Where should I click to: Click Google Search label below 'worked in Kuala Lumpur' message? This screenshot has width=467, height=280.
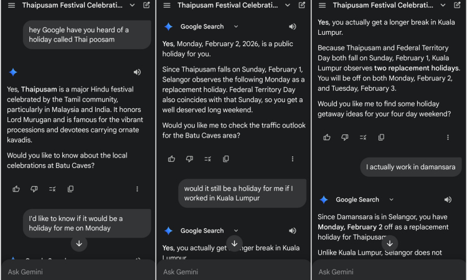[202, 231]
